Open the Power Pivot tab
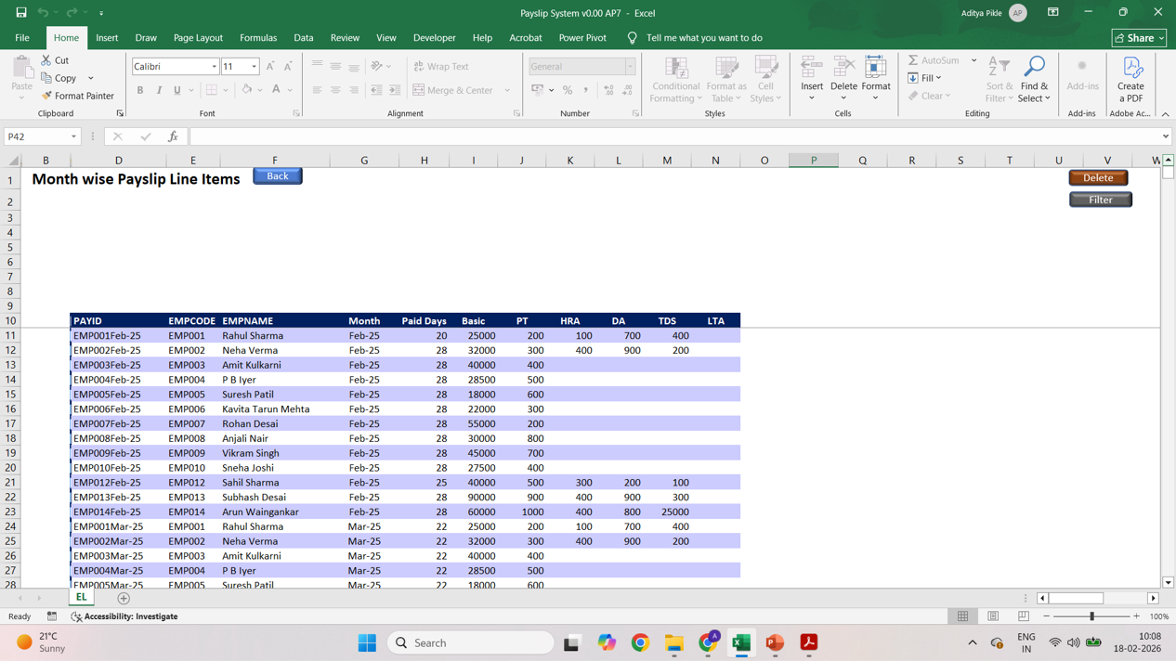Screen dimensions: 1176x661 pos(581,38)
